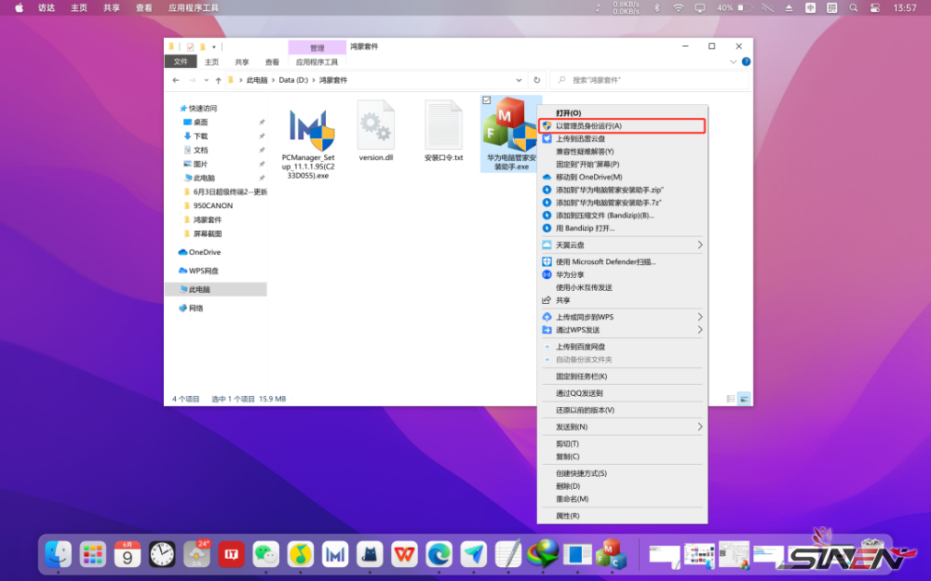Choose 重命名(M) in the context menu
Image resolution: width=931 pixels, height=581 pixels.
622,499
